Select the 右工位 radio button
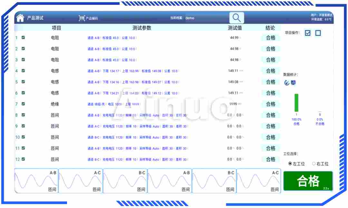 (314, 164)
